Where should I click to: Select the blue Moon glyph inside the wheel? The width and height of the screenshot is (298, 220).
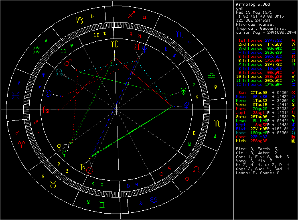tap(49, 94)
